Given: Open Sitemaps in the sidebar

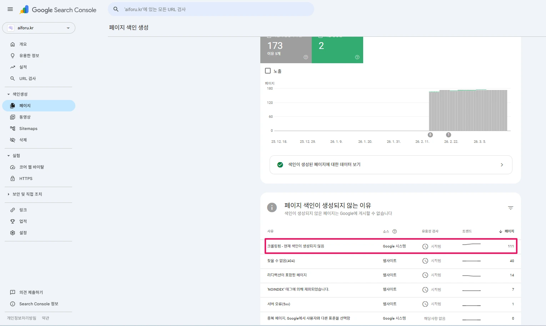Looking at the screenshot, I should [28, 129].
